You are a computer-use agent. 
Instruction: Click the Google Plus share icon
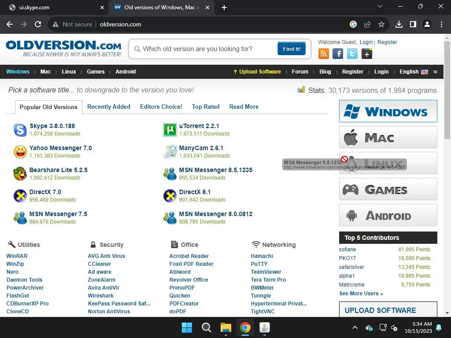(367, 54)
